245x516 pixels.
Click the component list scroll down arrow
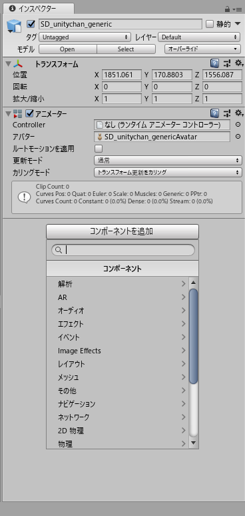(x=194, y=443)
